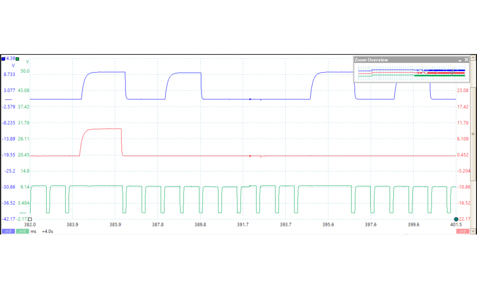Click the scroll down arrow button

point(473,231)
